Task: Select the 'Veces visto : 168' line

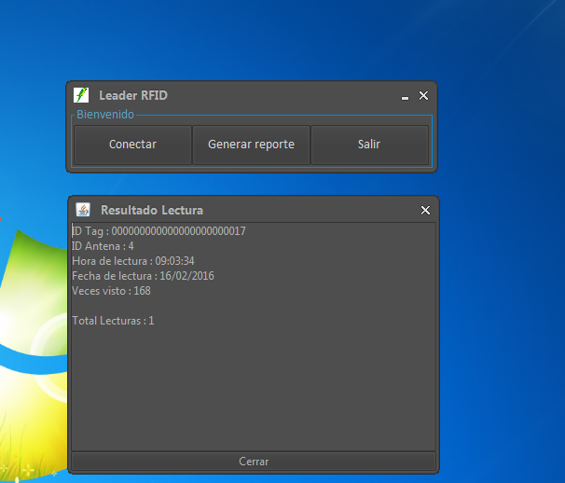Action: point(111,291)
